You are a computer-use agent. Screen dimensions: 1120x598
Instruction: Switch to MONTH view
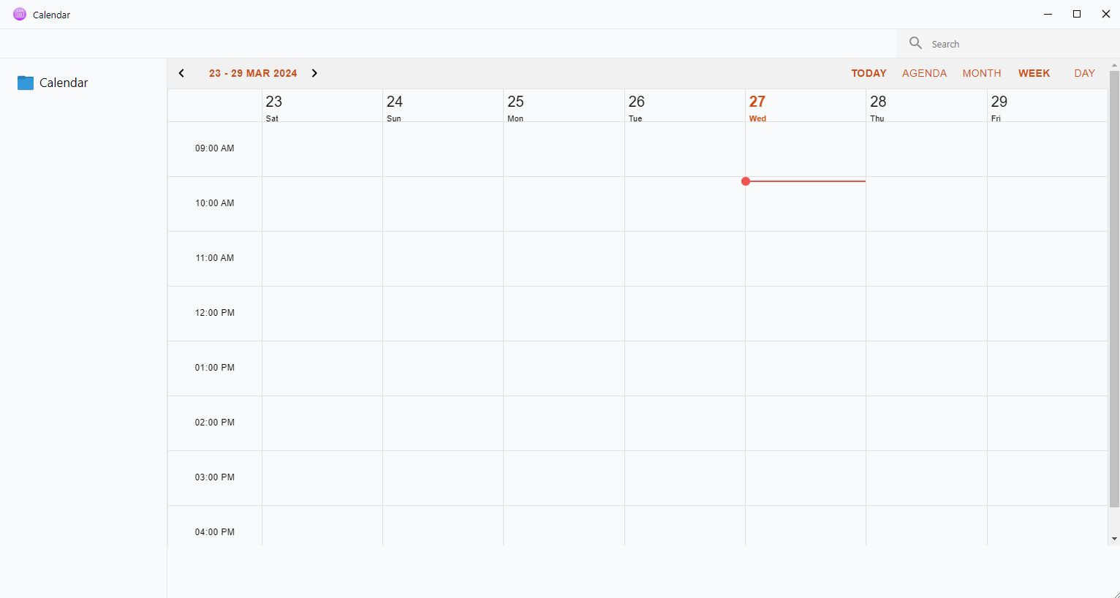tap(982, 73)
